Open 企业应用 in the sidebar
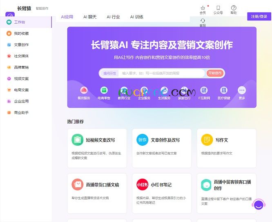 26,101
